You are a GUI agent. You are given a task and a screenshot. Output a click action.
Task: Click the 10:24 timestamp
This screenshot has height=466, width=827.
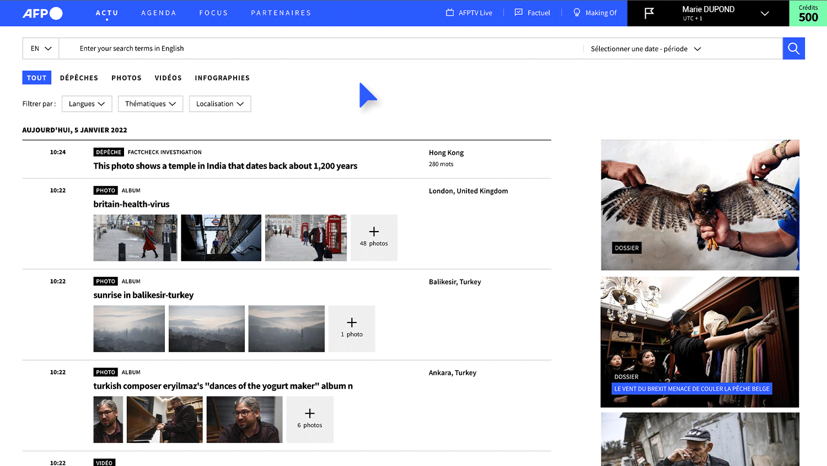pyautogui.click(x=58, y=152)
